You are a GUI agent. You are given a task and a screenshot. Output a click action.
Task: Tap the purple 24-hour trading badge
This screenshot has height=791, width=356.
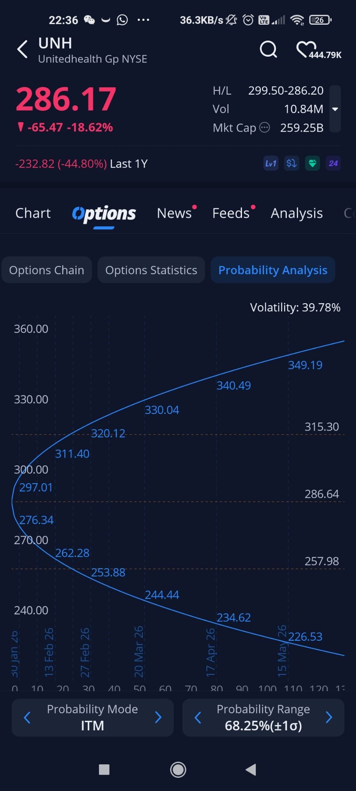(333, 163)
